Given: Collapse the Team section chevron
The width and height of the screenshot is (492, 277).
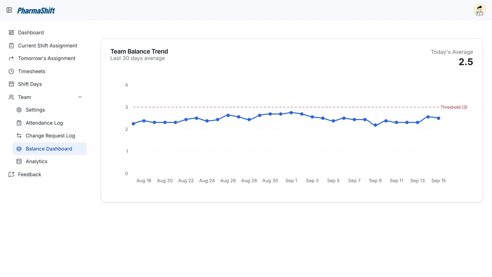Looking at the screenshot, I should coord(80,97).
